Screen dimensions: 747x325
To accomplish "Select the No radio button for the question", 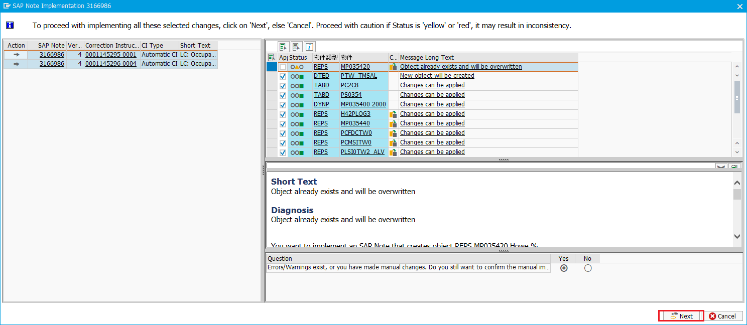I will tap(588, 268).
